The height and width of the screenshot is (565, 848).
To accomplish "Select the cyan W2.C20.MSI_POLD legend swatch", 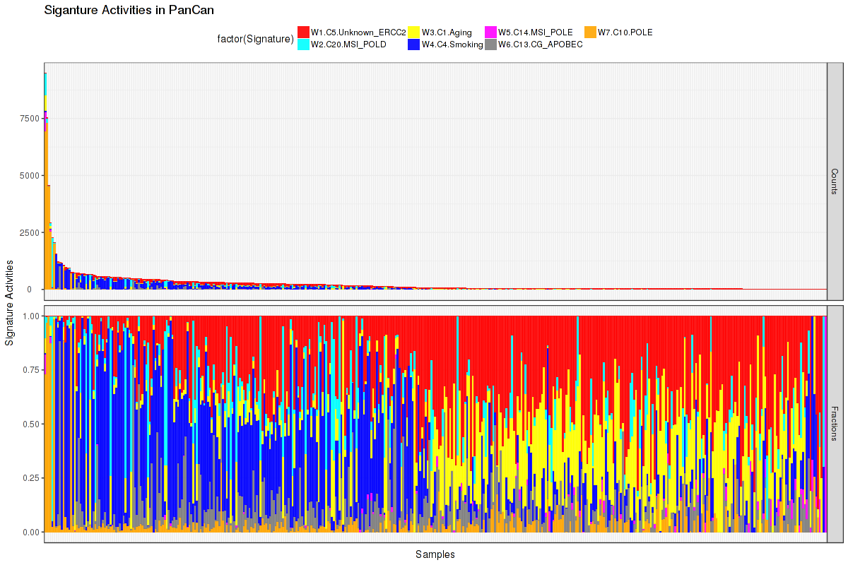I will click(303, 44).
